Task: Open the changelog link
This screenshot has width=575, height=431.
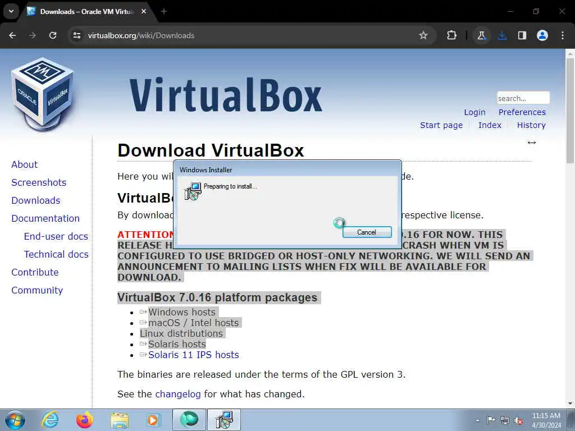Action: pos(178,394)
